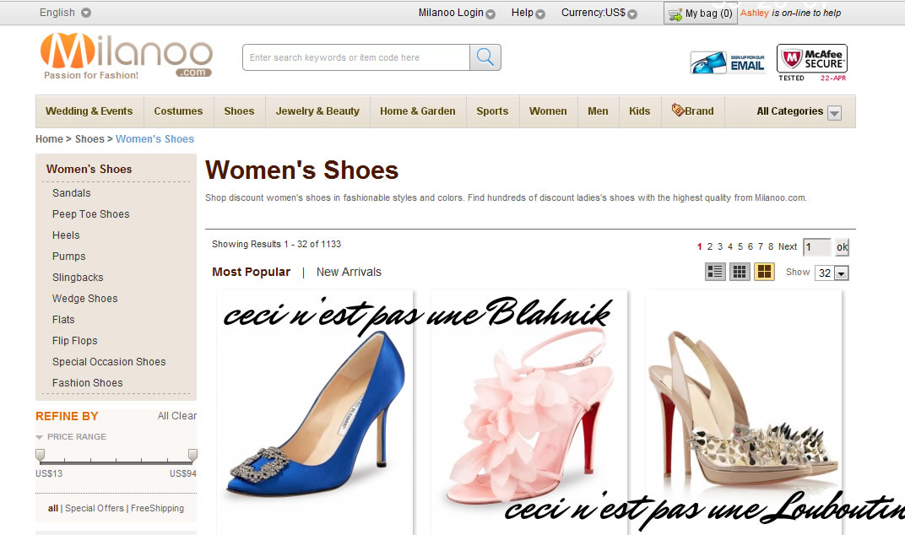Image resolution: width=905 pixels, height=535 pixels.
Task: Open Flip Flops category
Action: [x=75, y=341]
